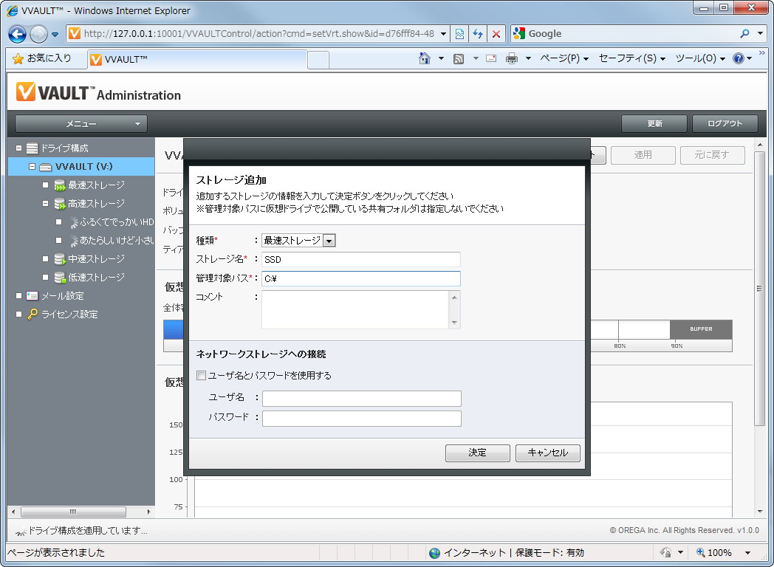Click the ドライブ構成 drive stack icon

click(32, 148)
